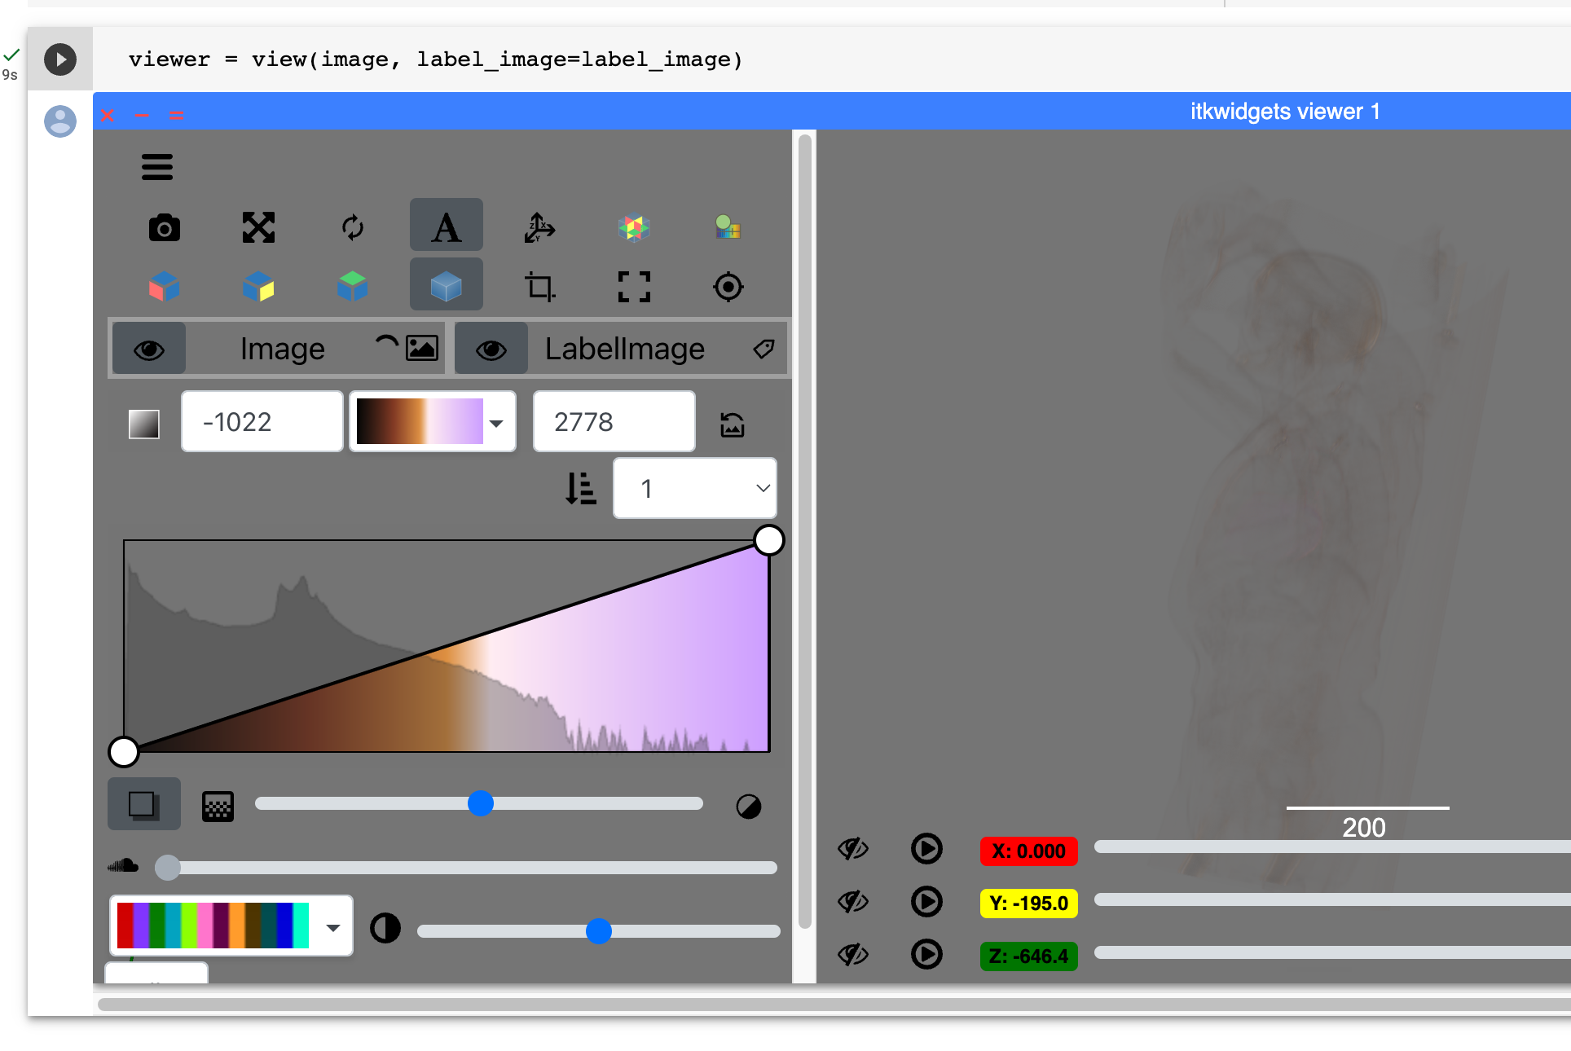Toggle fullscreen with crossed arrows icon

coord(258,227)
